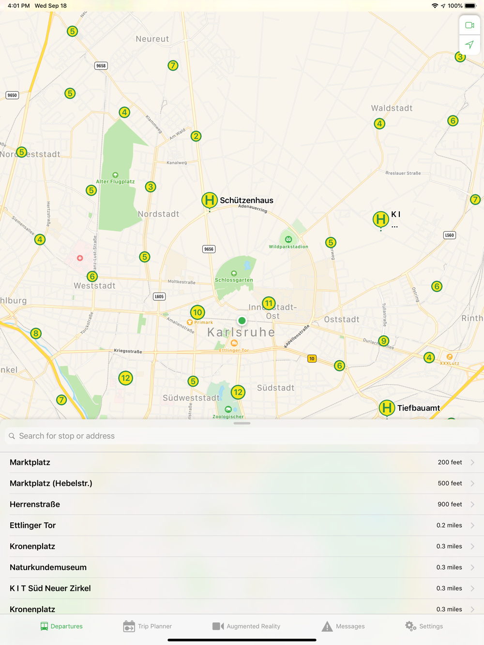Tap cluster marker 4 near XXXLutz

click(429, 357)
